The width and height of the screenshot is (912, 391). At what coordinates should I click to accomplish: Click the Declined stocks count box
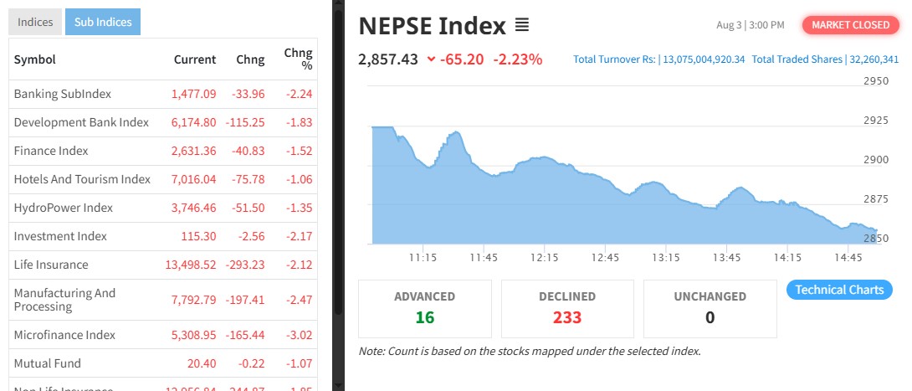click(x=567, y=307)
